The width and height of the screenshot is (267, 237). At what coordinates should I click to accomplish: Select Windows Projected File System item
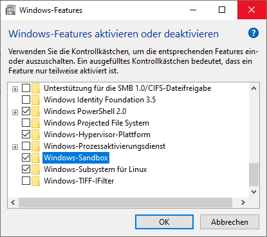97,123
